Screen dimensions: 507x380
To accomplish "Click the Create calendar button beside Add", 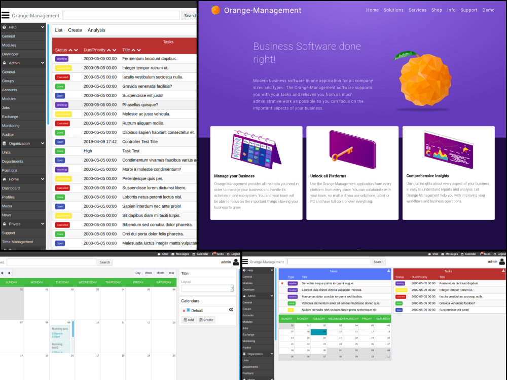I will pos(206,320).
